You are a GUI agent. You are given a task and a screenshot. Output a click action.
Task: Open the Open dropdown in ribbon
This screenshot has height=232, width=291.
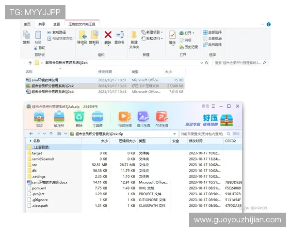coord(187,33)
